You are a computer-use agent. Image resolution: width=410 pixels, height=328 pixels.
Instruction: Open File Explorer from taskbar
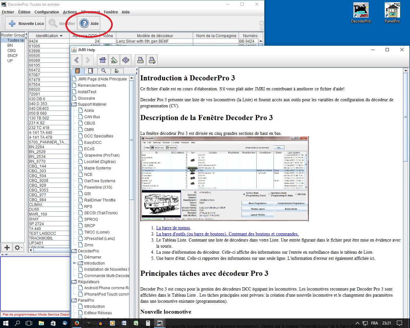pos(41,323)
